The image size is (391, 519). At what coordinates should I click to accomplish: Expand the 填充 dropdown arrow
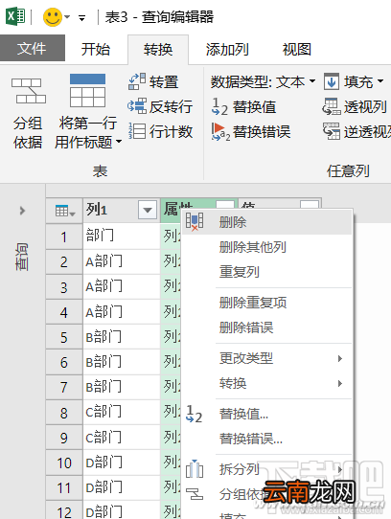(x=380, y=80)
